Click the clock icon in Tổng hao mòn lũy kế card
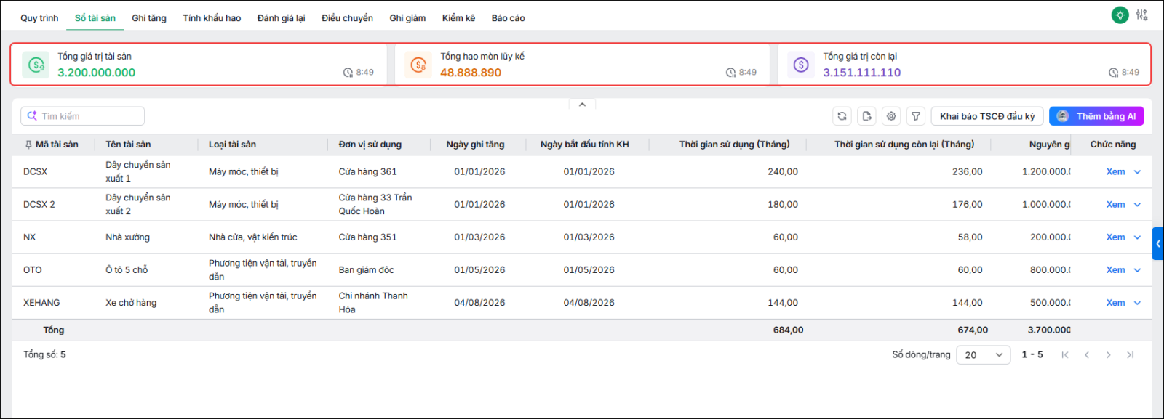The image size is (1164, 419). pos(730,73)
